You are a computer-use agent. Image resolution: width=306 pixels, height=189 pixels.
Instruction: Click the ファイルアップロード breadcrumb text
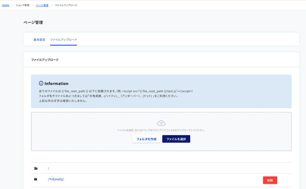click(x=66, y=5)
